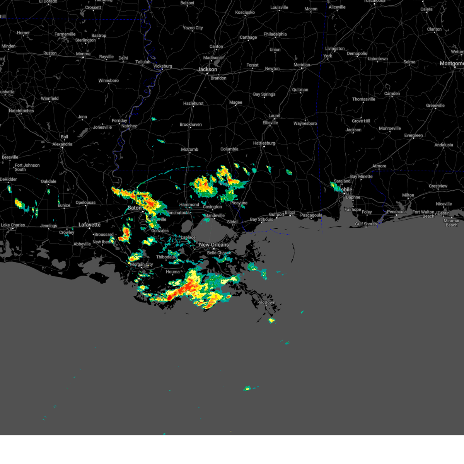Click the Covington label
This screenshot has width=464, height=464.
click(212, 207)
